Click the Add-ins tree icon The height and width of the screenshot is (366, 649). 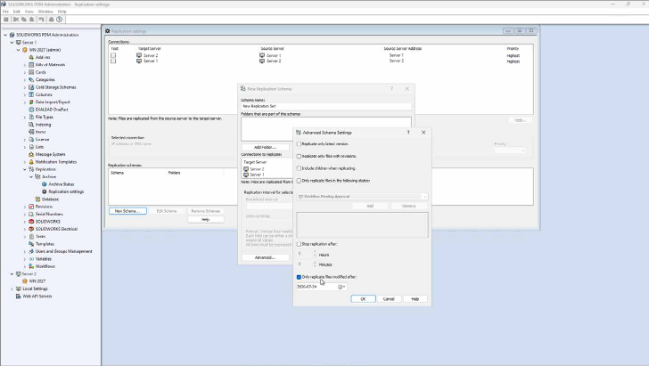(x=31, y=57)
